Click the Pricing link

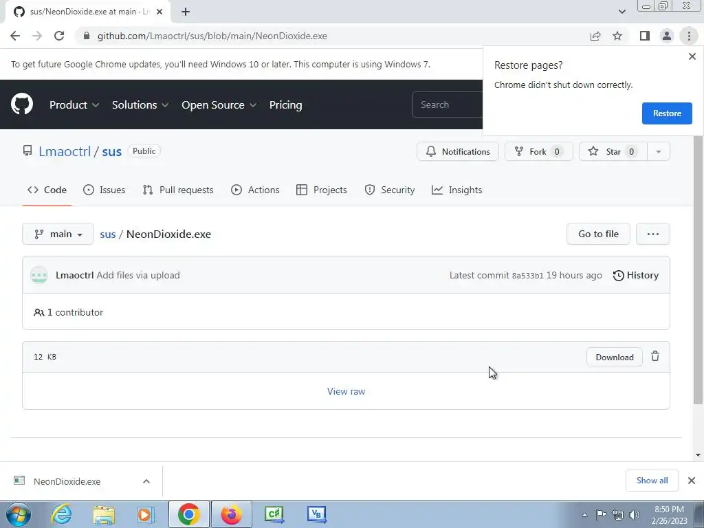click(x=285, y=104)
